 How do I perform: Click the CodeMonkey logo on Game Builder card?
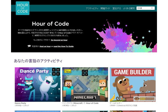pos(144,99)
